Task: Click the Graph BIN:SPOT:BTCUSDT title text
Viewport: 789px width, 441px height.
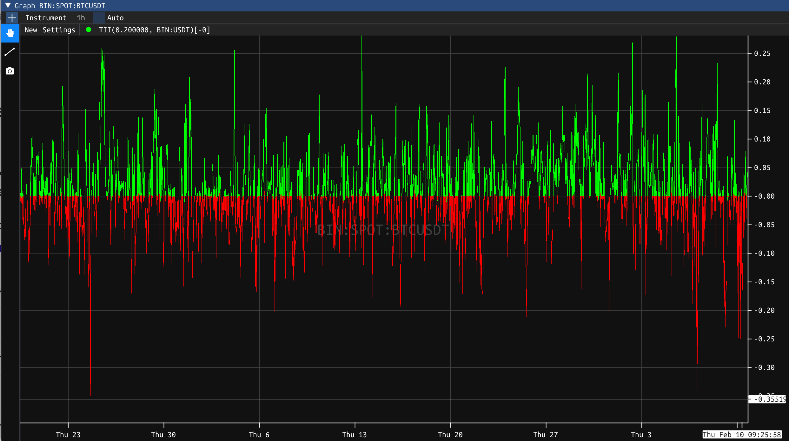Action: 60,6
